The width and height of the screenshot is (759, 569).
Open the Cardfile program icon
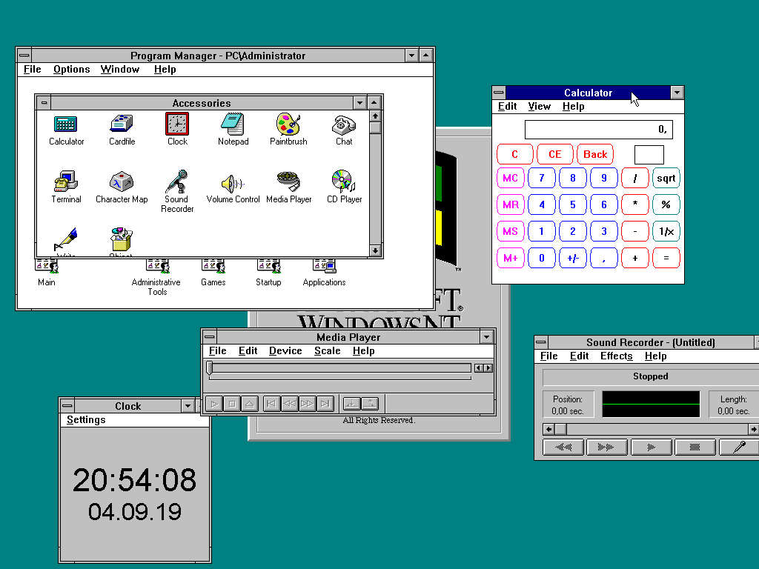point(122,124)
